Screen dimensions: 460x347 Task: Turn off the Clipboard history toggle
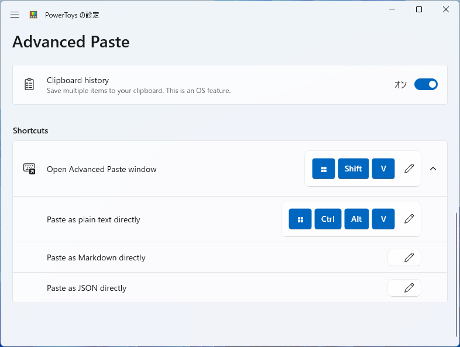click(x=425, y=84)
